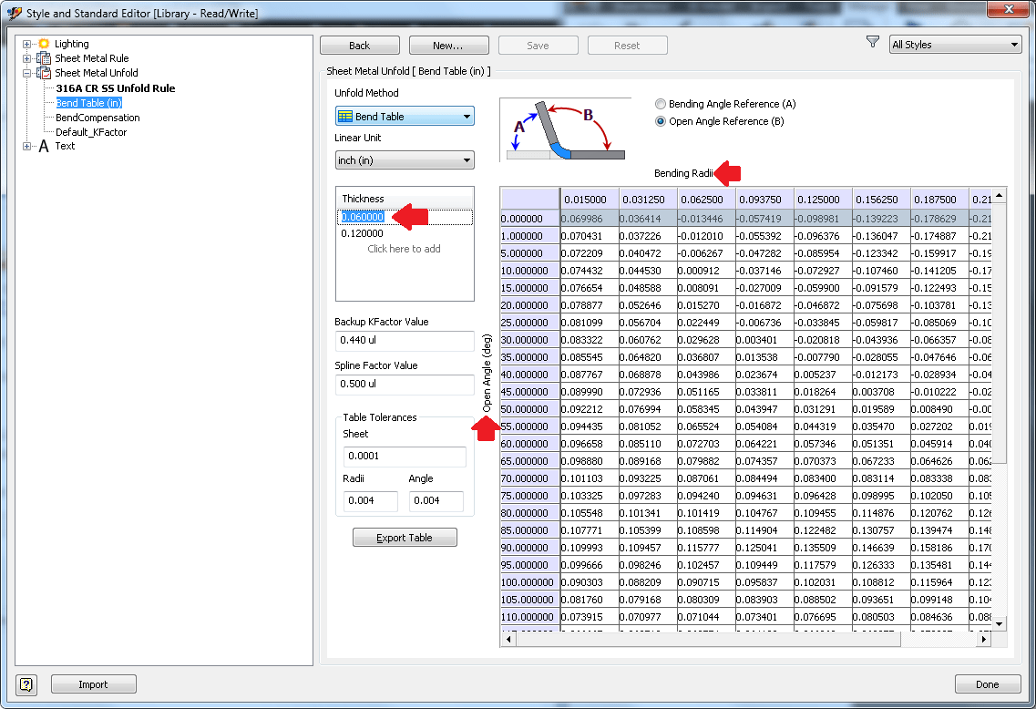The image size is (1036, 709).
Task: Expand the Sheet Metal Rule node
Action: click(27, 58)
